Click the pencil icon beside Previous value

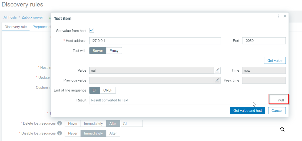pos(217,80)
